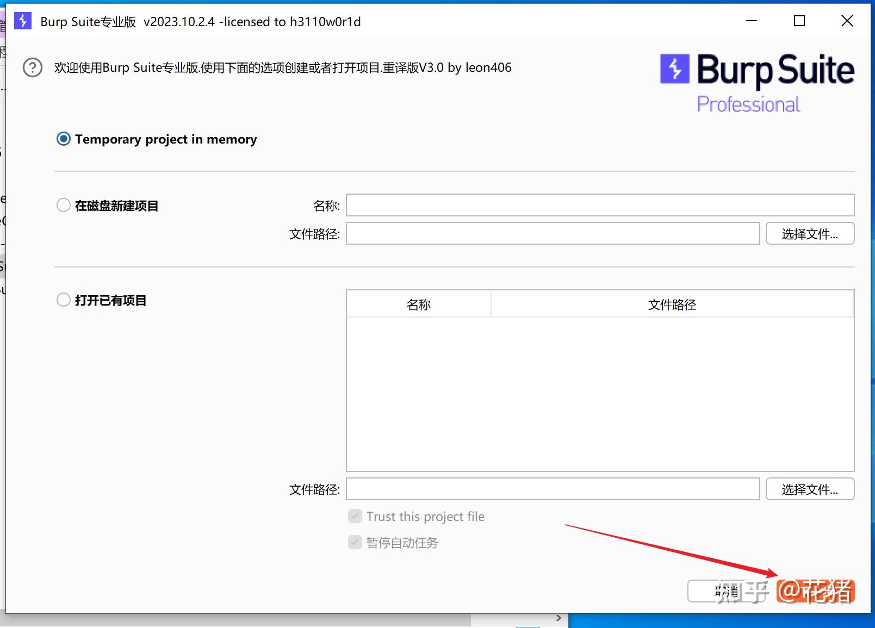Click 选择文件 button for existing project
875x628 pixels.
click(810, 489)
